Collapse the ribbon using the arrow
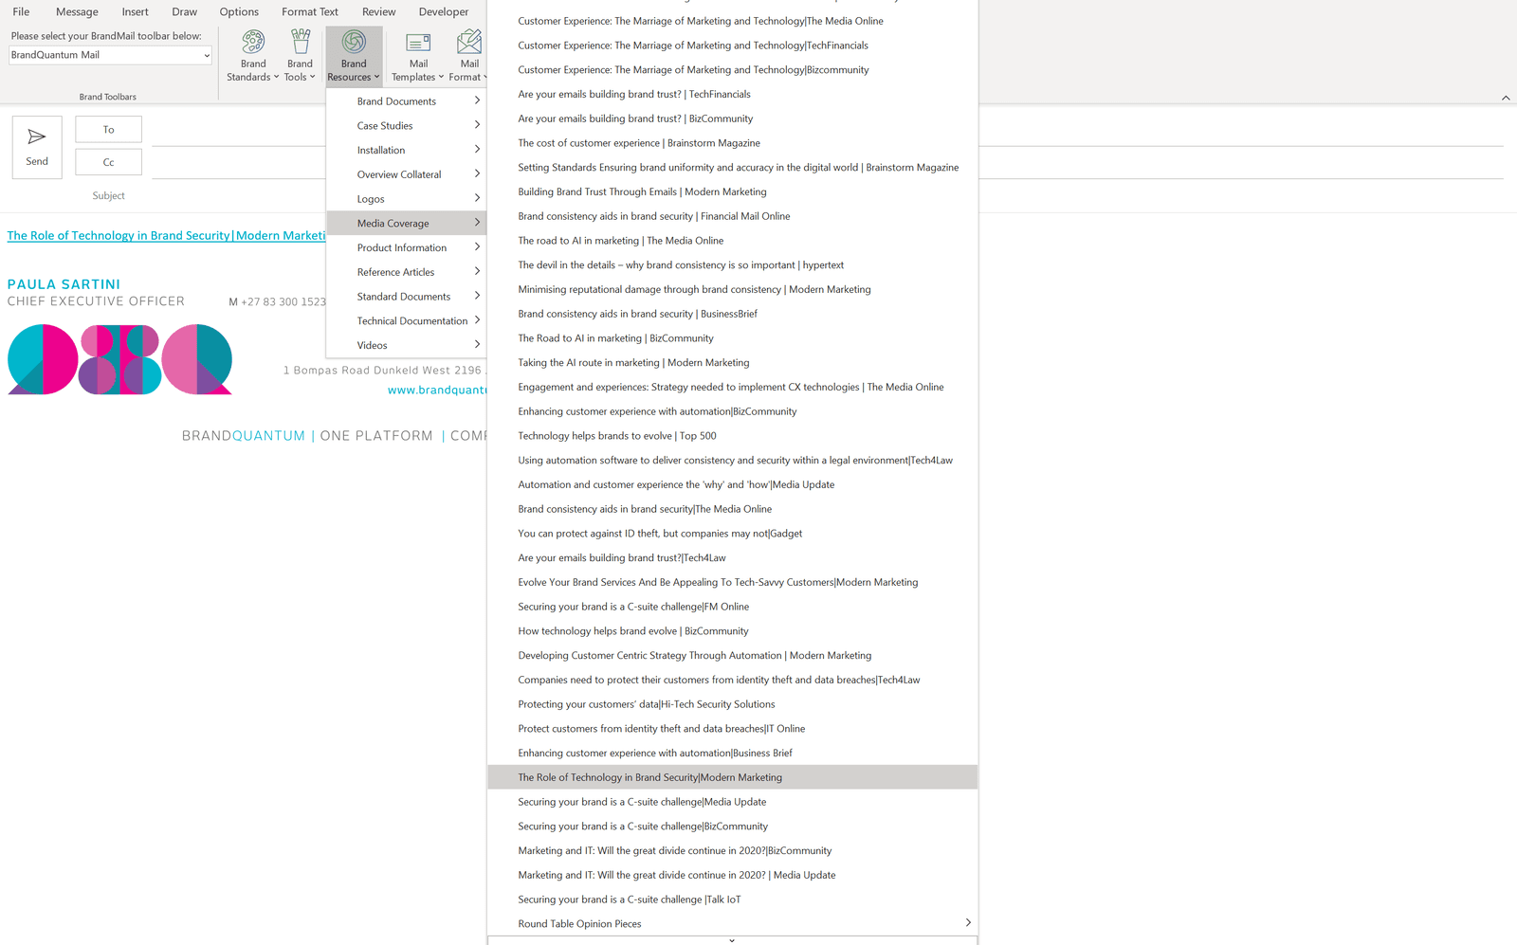This screenshot has width=1517, height=945. [1506, 98]
